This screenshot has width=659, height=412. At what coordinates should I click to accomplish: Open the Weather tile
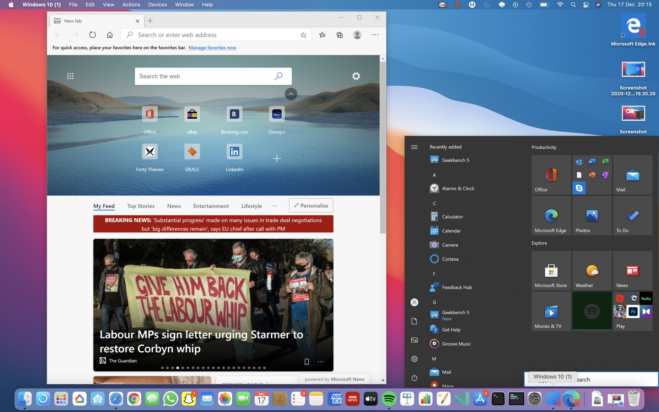tap(592, 271)
